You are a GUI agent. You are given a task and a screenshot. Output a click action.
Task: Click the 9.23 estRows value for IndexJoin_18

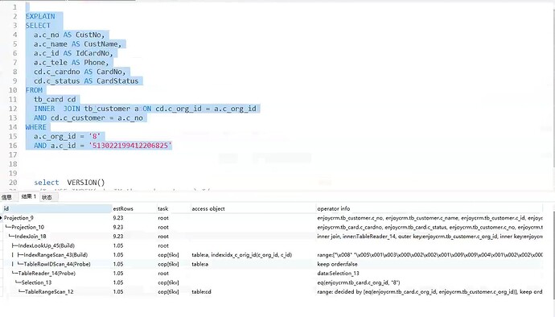pyautogui.click(x=118, y=237)
